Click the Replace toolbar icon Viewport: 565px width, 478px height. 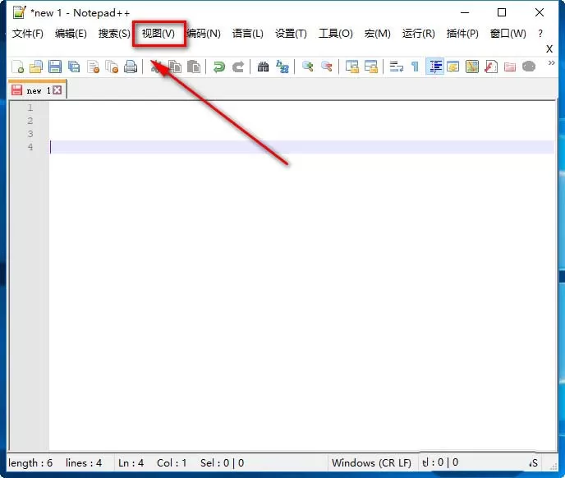[282, 67]
